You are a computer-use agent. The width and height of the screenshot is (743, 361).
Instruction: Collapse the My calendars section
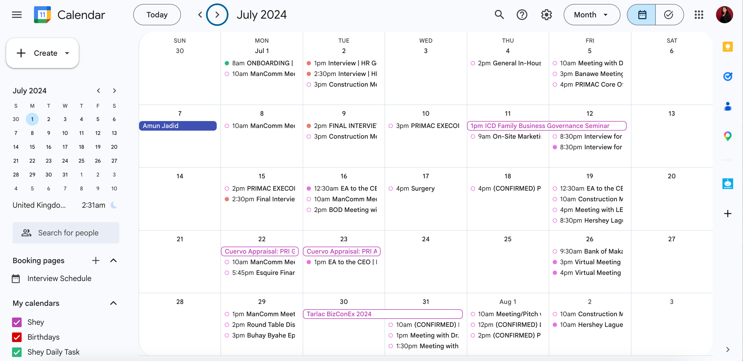tap(113, 303)
